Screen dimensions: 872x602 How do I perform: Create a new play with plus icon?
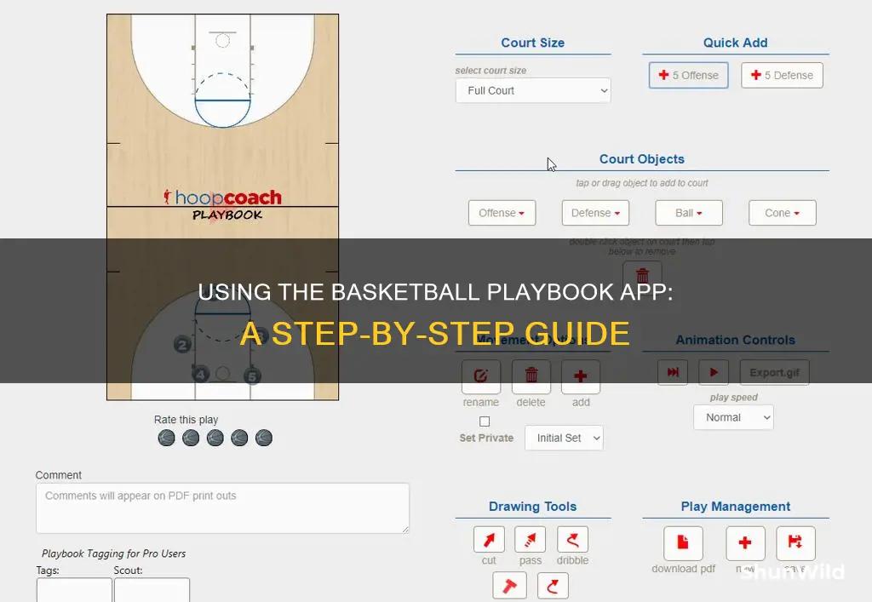click(745, 543)
